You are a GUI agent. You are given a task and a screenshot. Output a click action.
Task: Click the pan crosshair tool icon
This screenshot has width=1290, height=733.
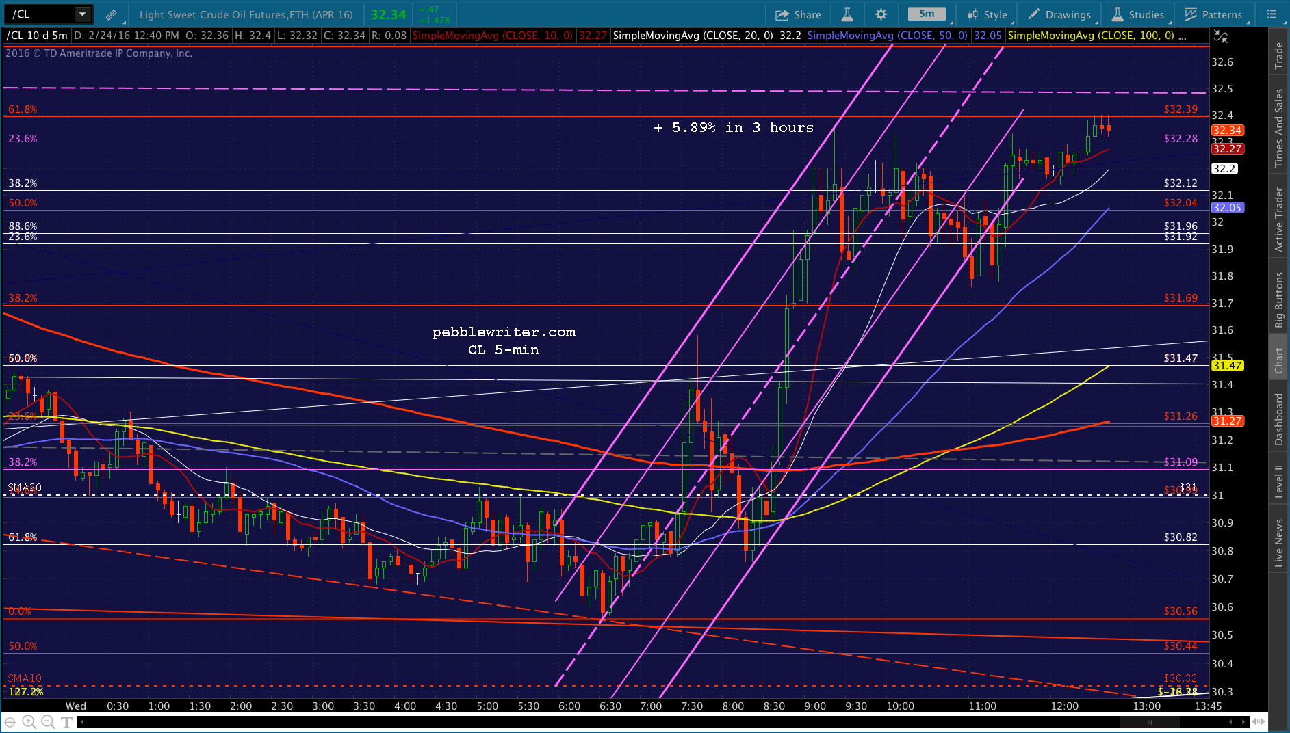[x=10, y=721]
